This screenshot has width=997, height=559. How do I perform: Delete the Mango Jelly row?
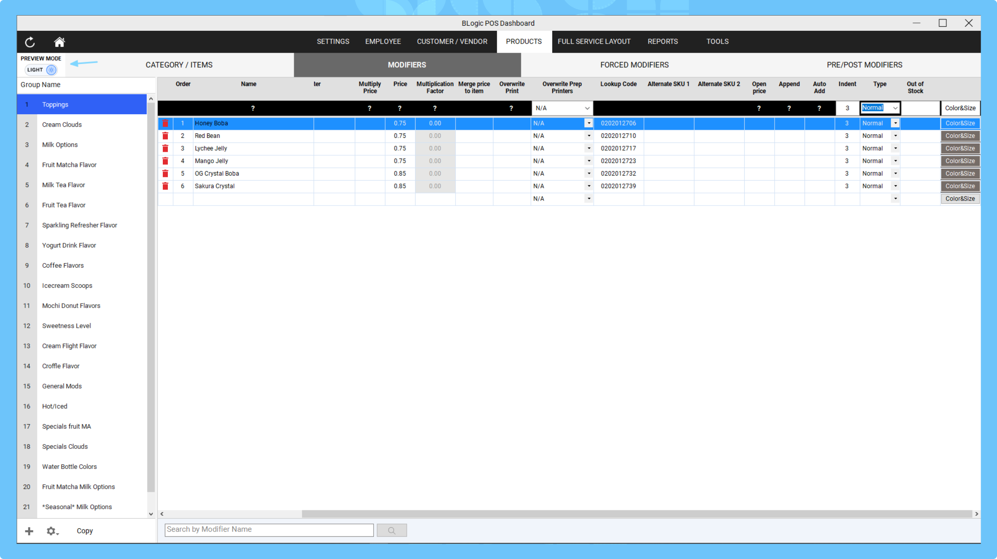point(165,161)
